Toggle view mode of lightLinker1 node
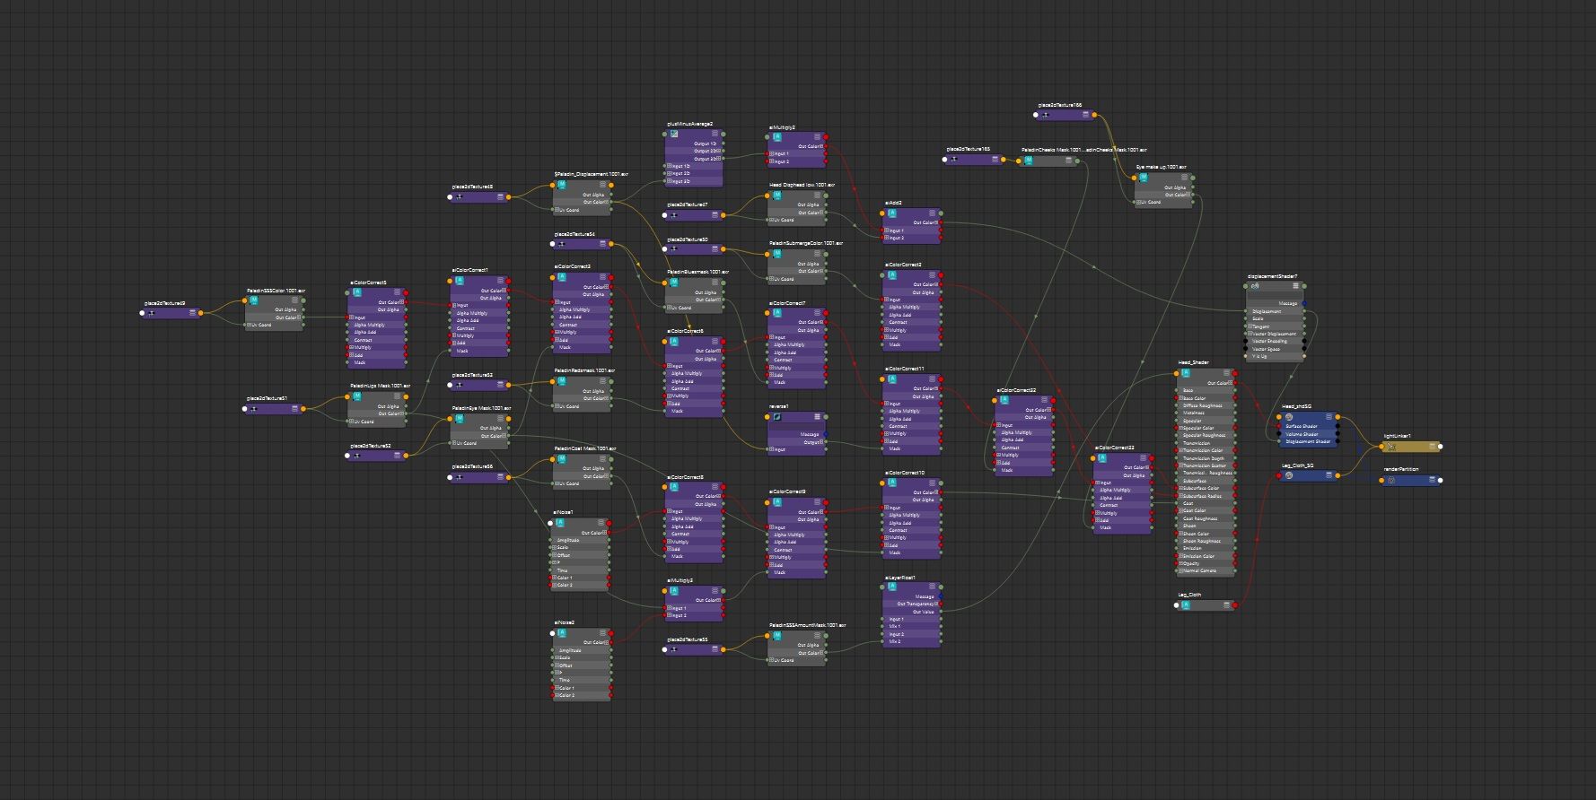This screenshot has width=1596, height=800. click(x=1432, y=447)
